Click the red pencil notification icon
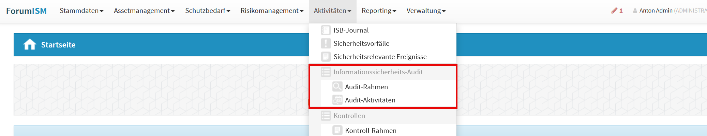 [614, 11]
